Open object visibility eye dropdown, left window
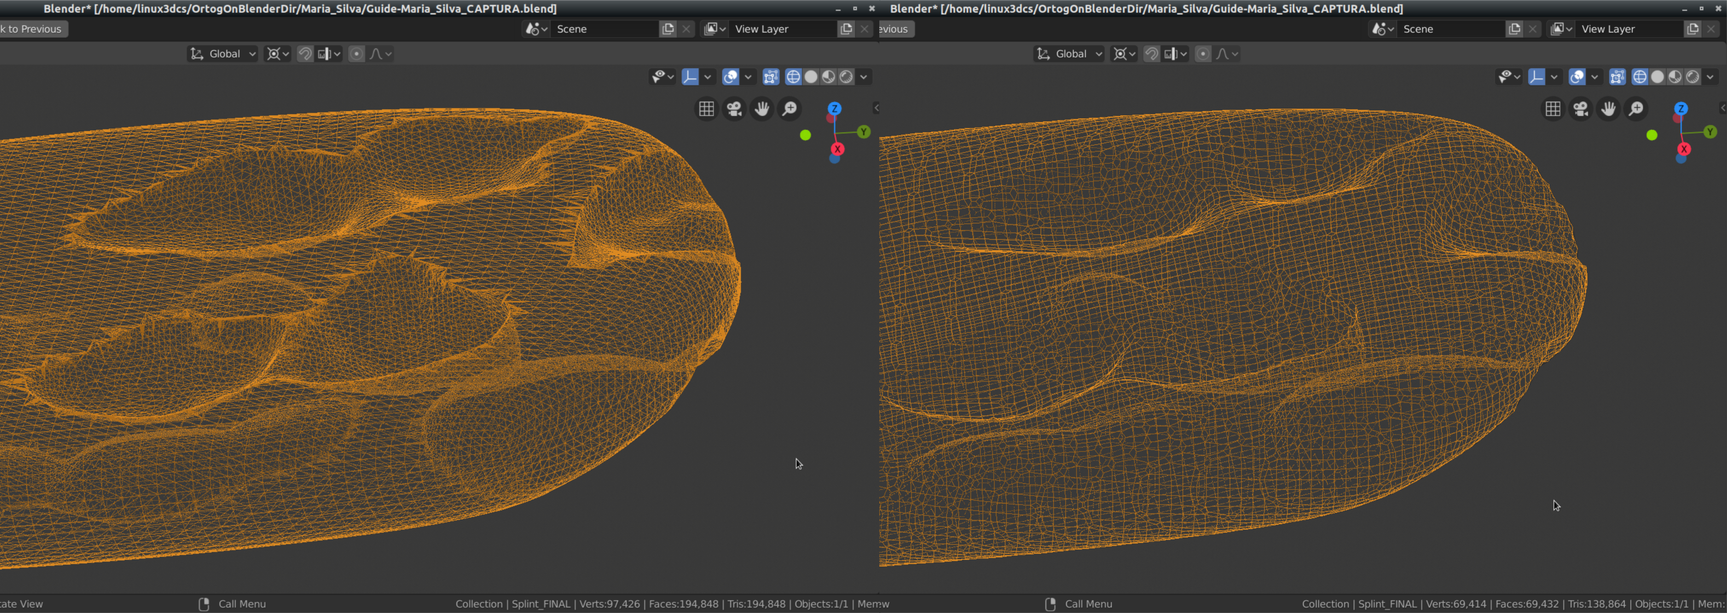The height and width of the screenshot is (613, 1727). click(662, 77)
